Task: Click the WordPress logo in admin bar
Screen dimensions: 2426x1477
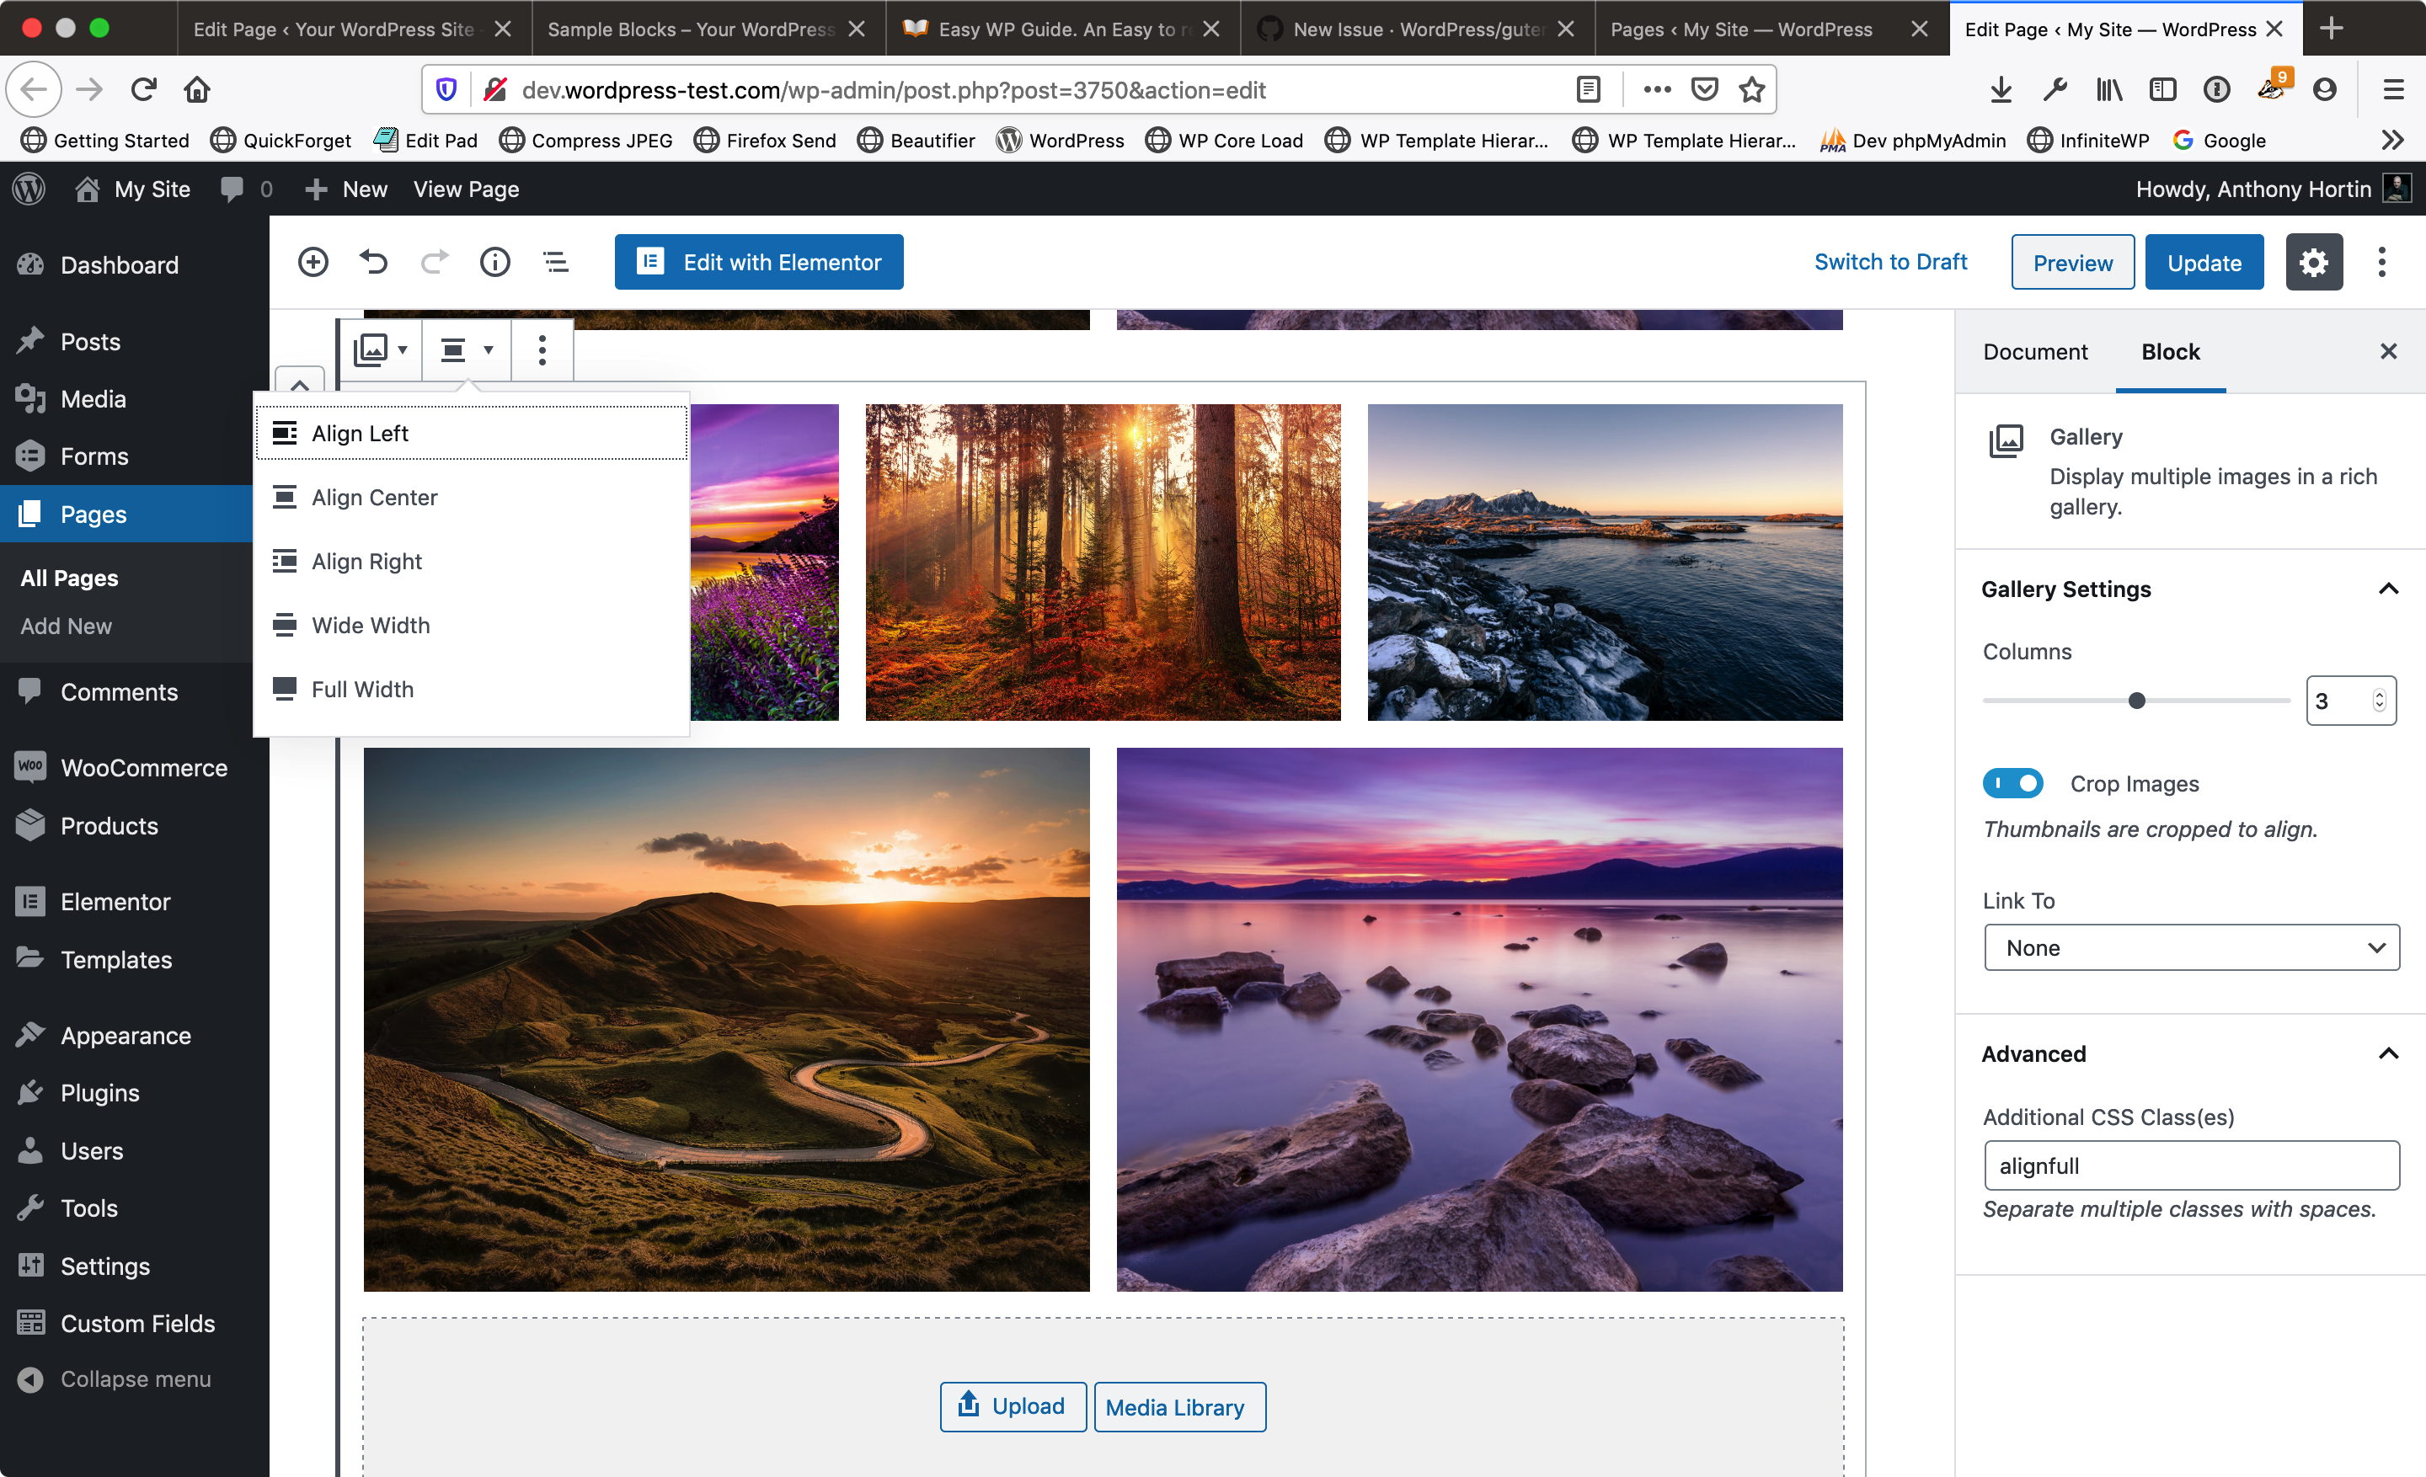Action: (29, 189)
